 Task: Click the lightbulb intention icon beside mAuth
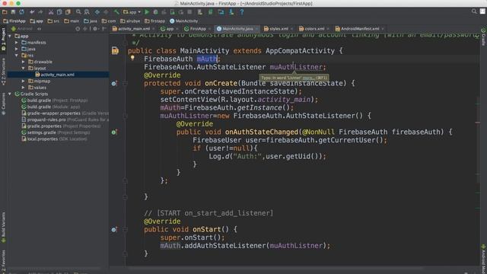(x=132, y=58)
